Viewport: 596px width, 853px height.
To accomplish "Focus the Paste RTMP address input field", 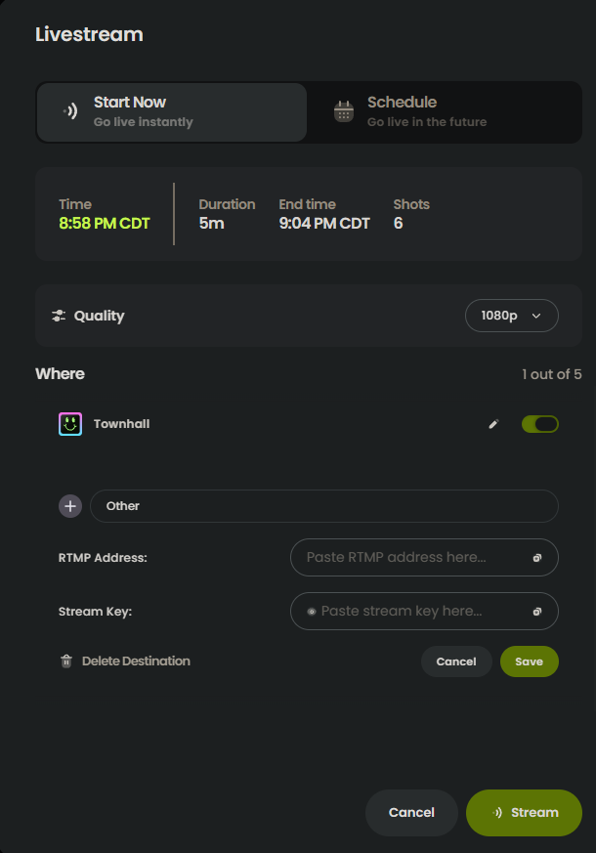I will pos(424,558).
